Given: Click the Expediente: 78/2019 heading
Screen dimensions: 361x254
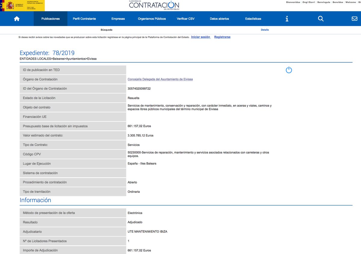Looking at the screenshot, I should click(47, 53).
